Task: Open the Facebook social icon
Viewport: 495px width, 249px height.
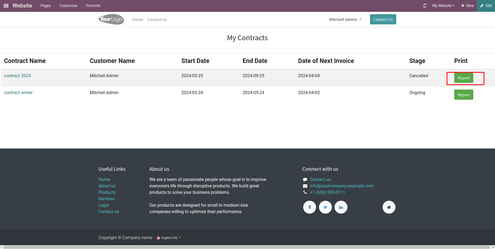Action: pyautogui.click(x=310, y=207)
